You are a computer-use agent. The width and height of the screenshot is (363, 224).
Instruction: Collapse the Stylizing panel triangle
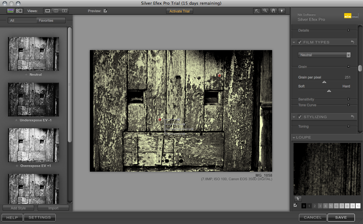coord(294,117)
